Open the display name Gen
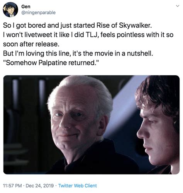Image resolution: width=183 pixels, height=193 pixels. [x=26, y=7]
